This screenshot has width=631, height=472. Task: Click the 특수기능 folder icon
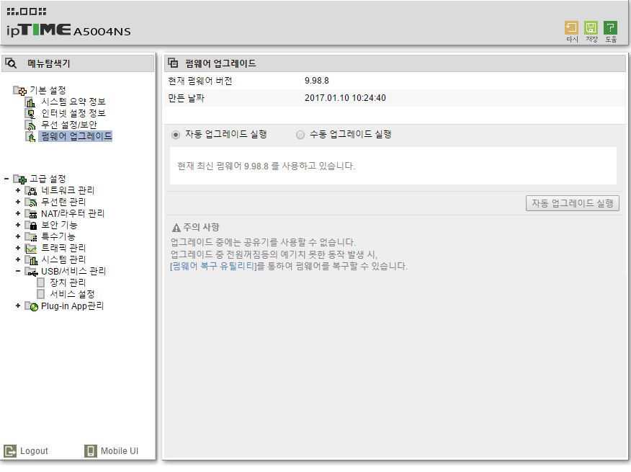pyautogui.click(x=31, y=237)
